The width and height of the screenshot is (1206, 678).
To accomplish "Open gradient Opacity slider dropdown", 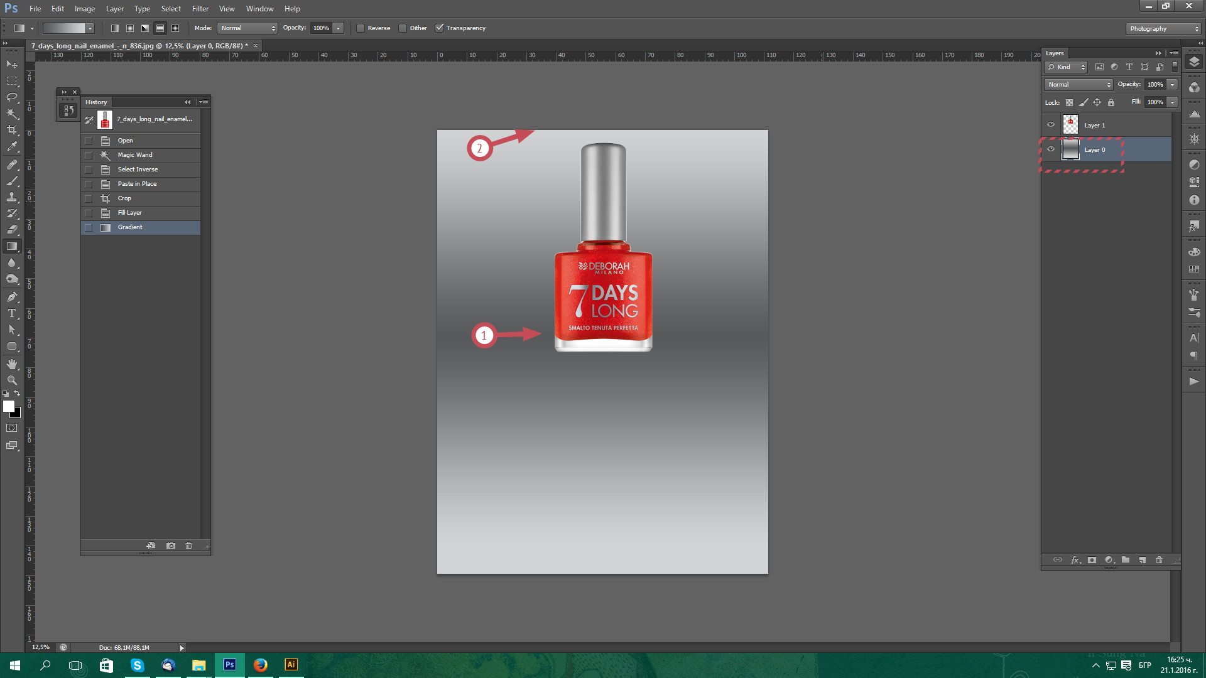I will coord(339,28).
